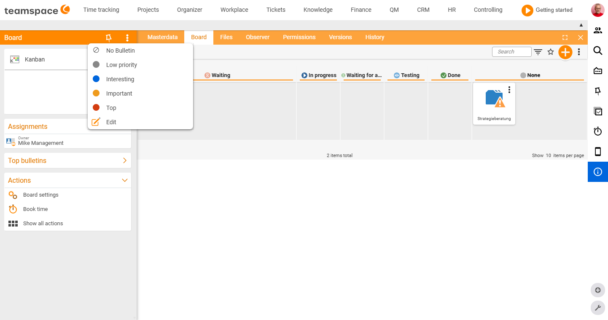Switch to the Permissions tab
Screen dimensions: 608x320
[x=299, y=37]
